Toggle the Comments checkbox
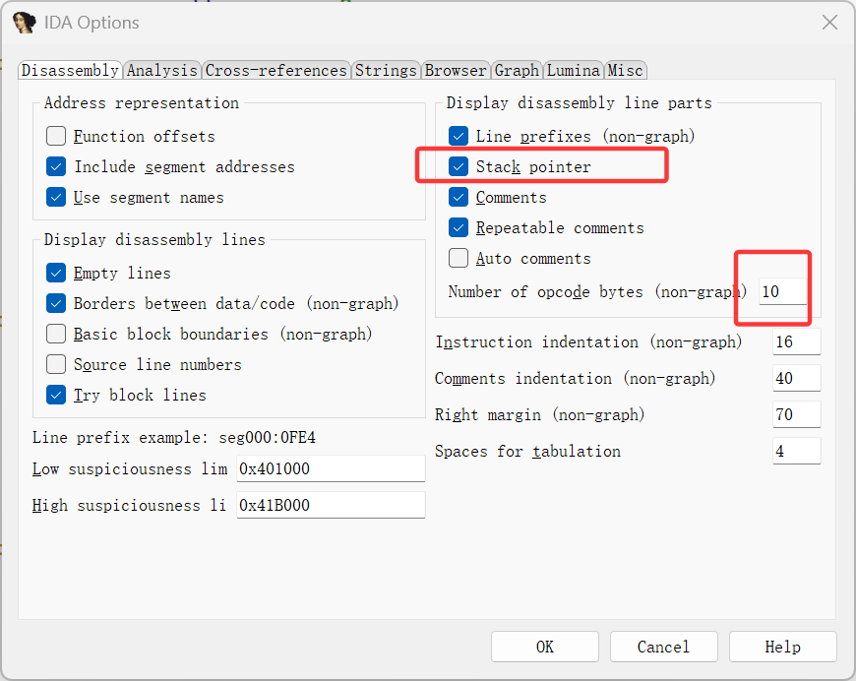This screenshot has height=681, width=856. click(x=459, y=197)
